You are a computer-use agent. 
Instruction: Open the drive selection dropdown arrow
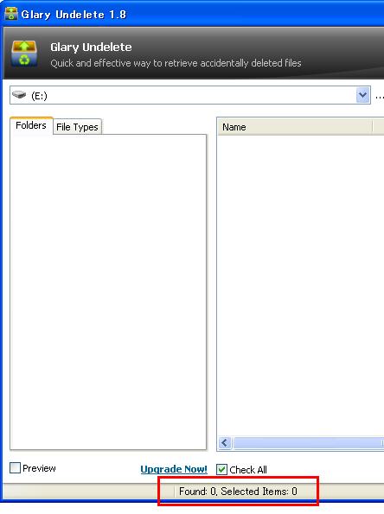362,95
